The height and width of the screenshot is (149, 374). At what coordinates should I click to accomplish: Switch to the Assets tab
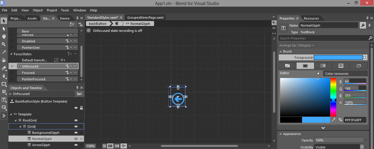pyautogui.click(x=32, y=18)
